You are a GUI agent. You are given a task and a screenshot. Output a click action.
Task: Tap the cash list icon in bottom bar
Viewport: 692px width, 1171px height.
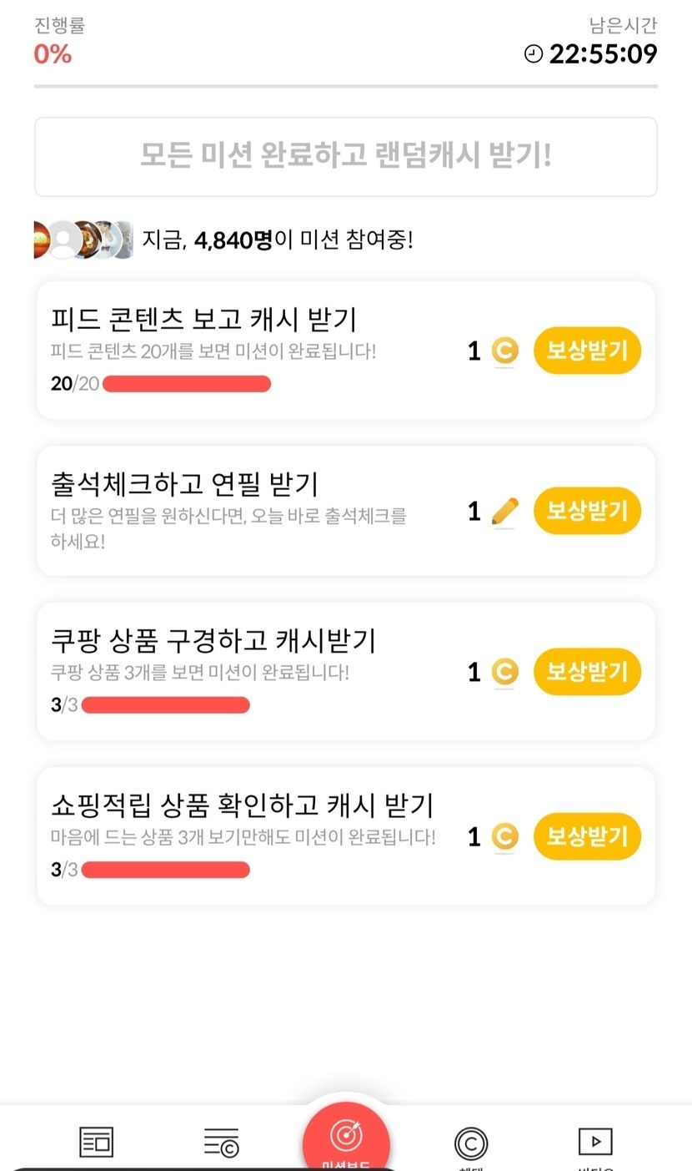coord(221,1142)
